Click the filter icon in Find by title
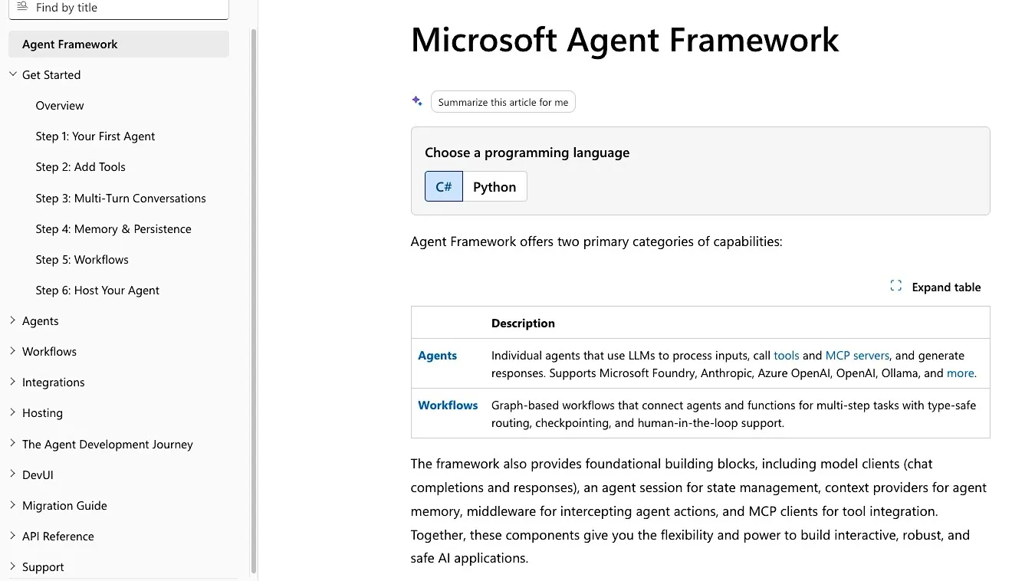 click(22, 7)
